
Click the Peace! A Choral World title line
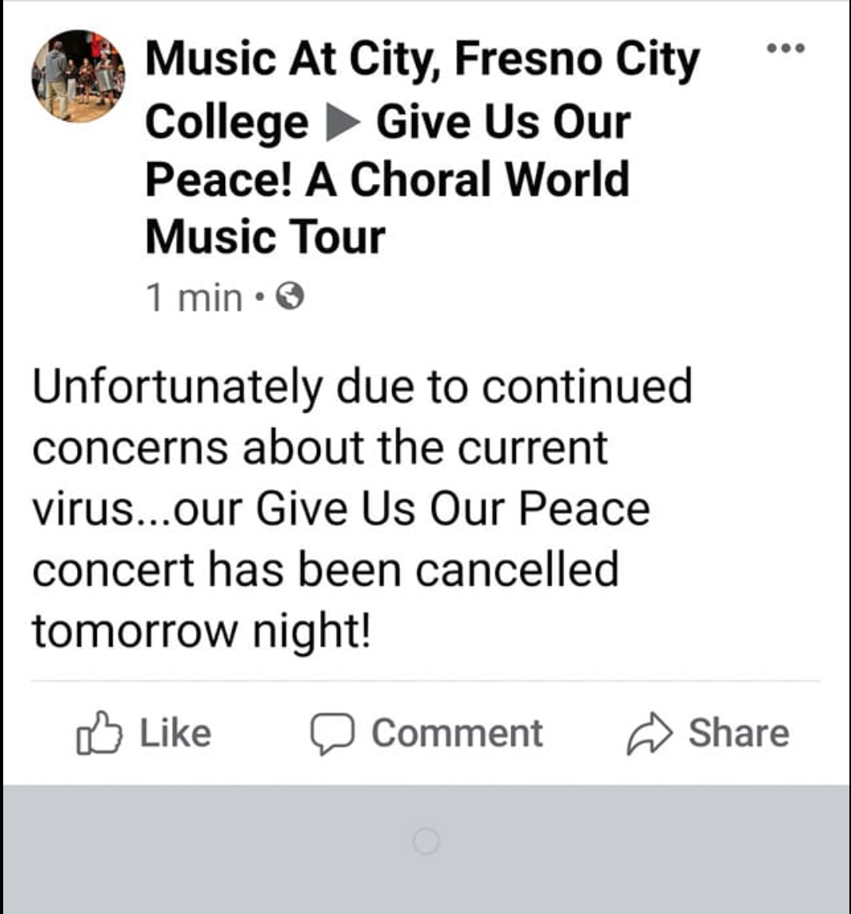point(387,179)
